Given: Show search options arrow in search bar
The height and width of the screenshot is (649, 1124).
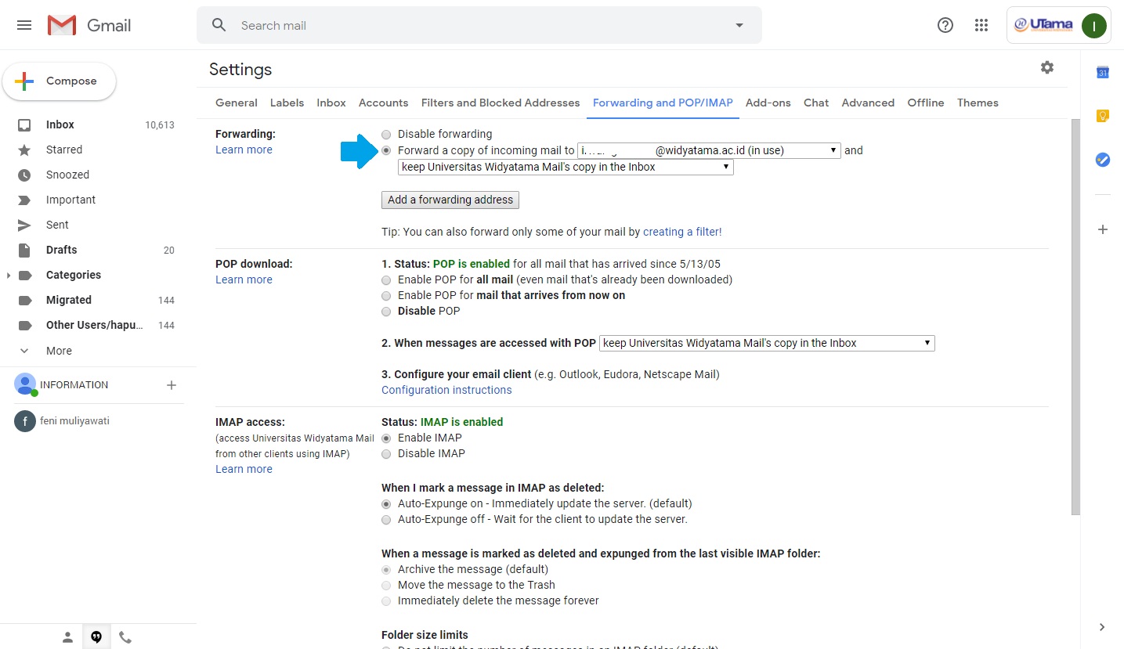Looking at the screenshot, I should pos(739,26).
